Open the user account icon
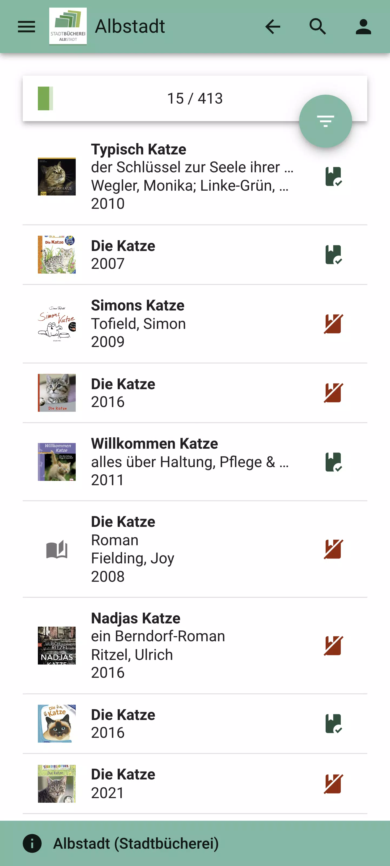Screen dimensions: 390x866 pos(363,27)
